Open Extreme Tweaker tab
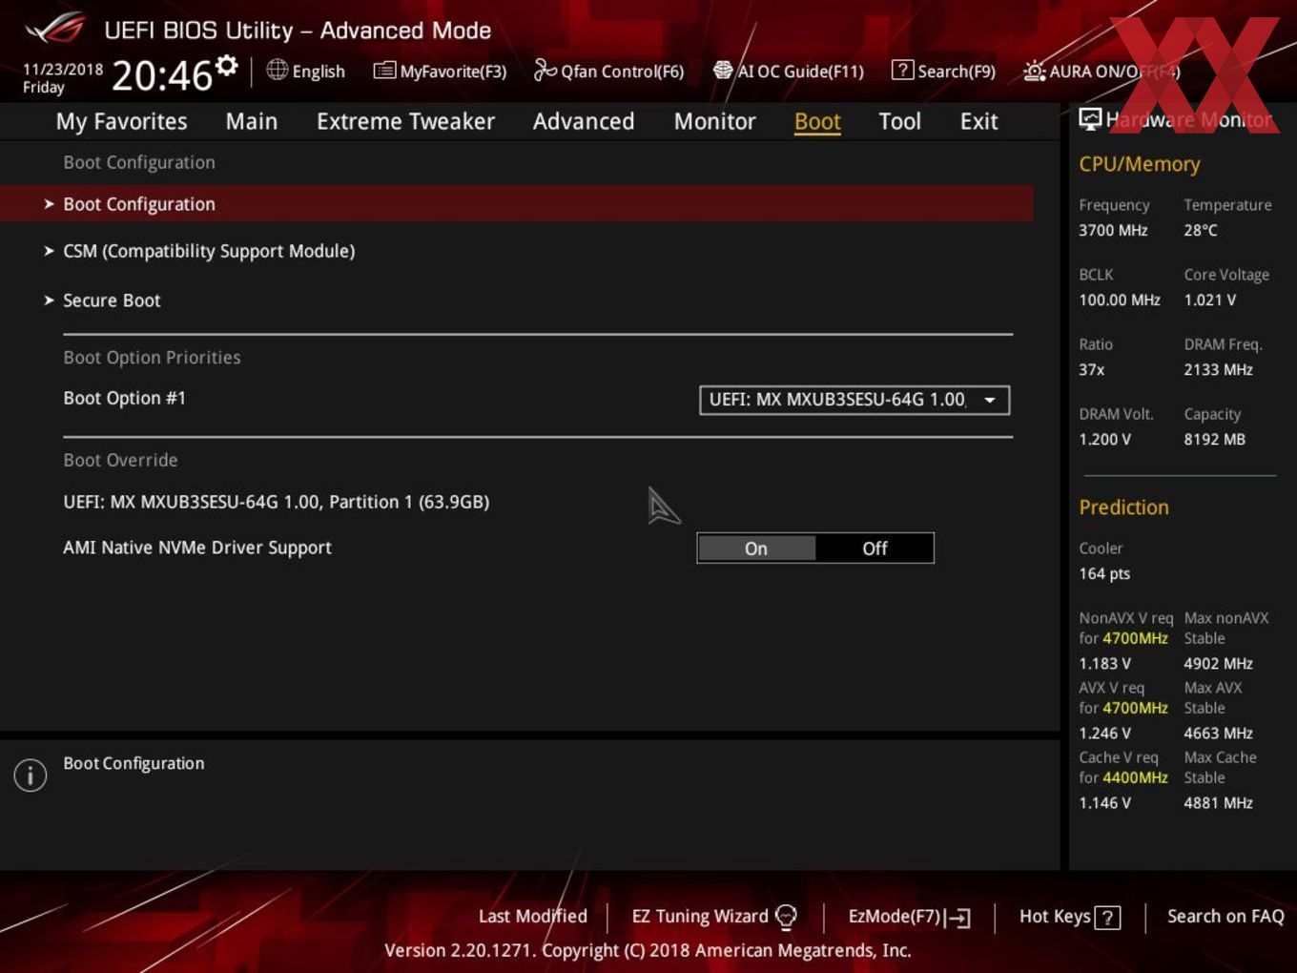1297x973 pixels. [x=405, y=121]
